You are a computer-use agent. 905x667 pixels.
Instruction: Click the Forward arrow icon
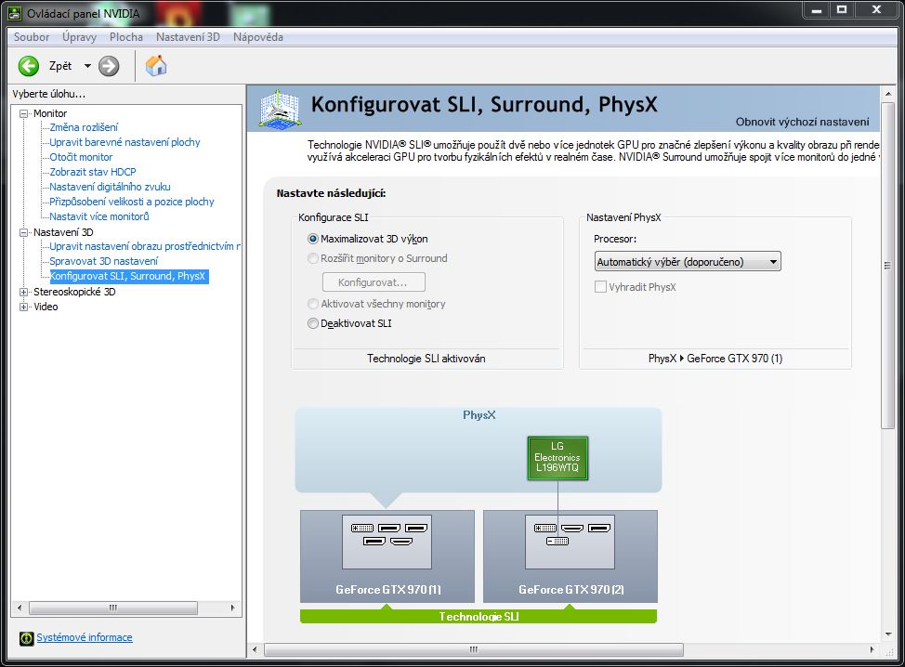(109, 66)
